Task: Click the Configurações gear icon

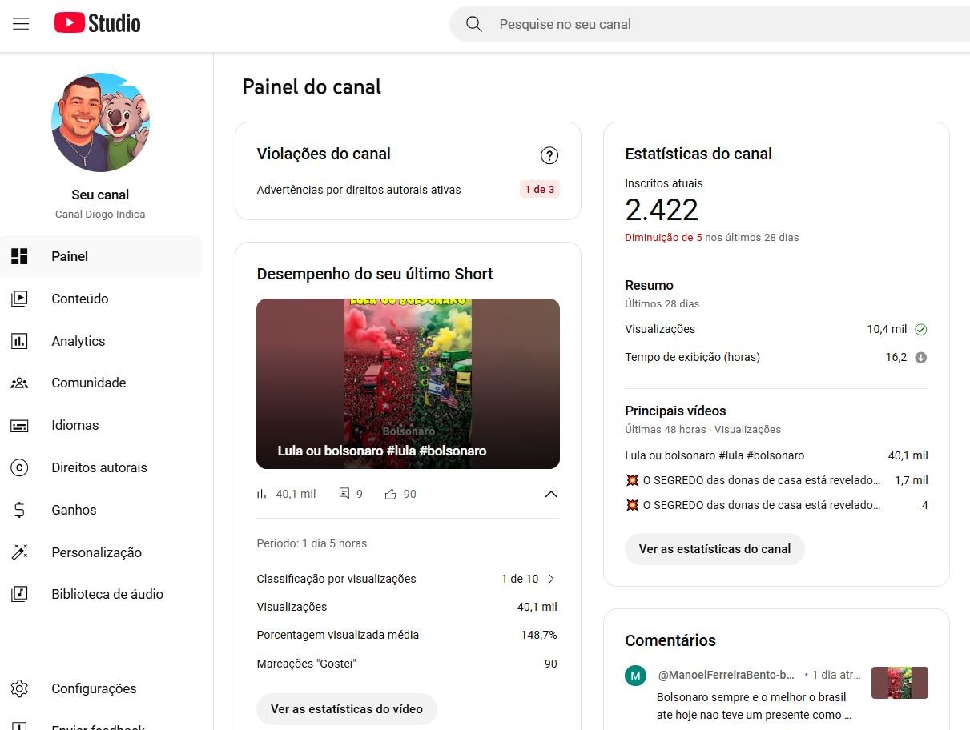Action: [x=19, y=688]
